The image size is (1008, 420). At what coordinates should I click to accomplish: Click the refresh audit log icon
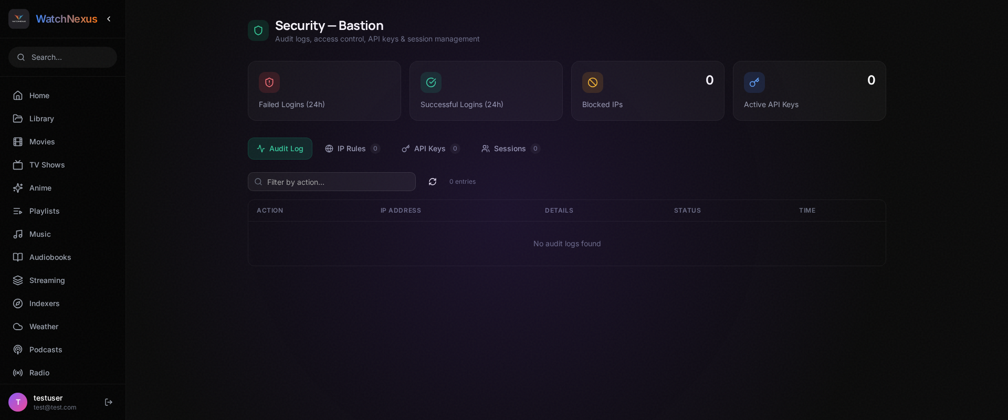433,182
